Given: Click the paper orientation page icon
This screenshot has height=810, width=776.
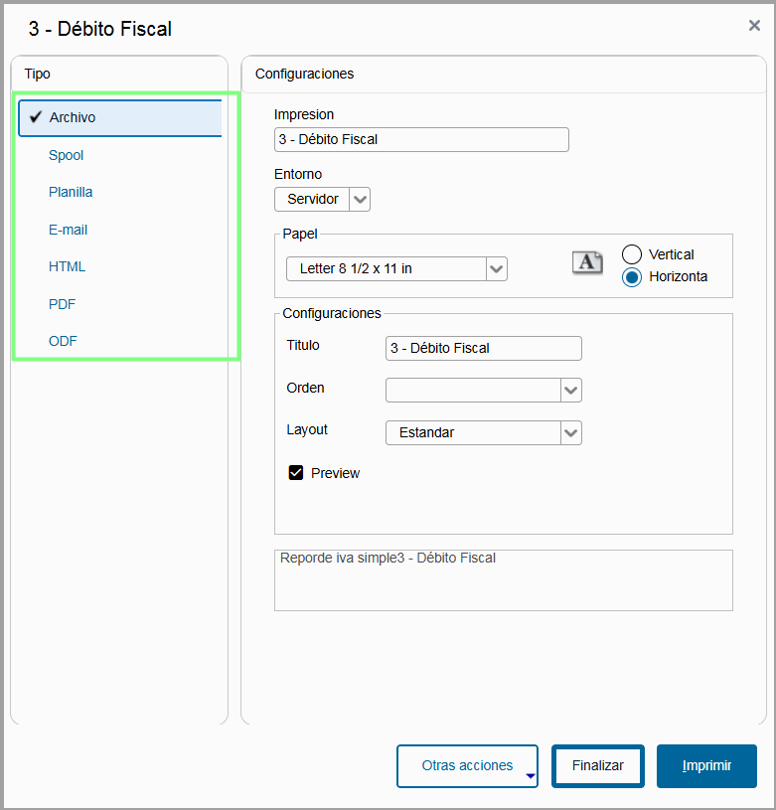Looking at the screenshot, I should point(588,262).
